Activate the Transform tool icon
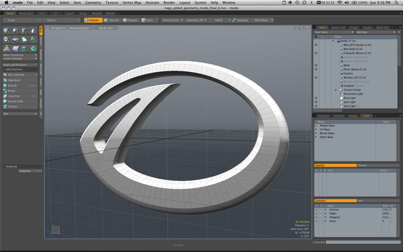Screen dimensions: 403x252 7,48
